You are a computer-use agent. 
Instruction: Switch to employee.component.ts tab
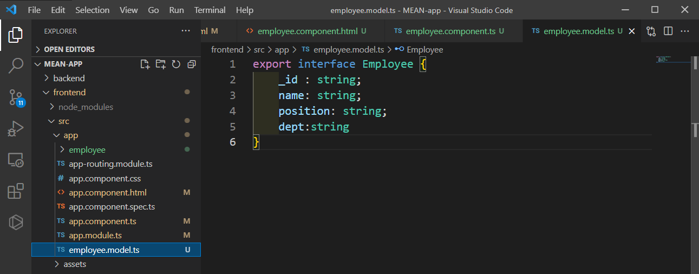pos(454,31)
